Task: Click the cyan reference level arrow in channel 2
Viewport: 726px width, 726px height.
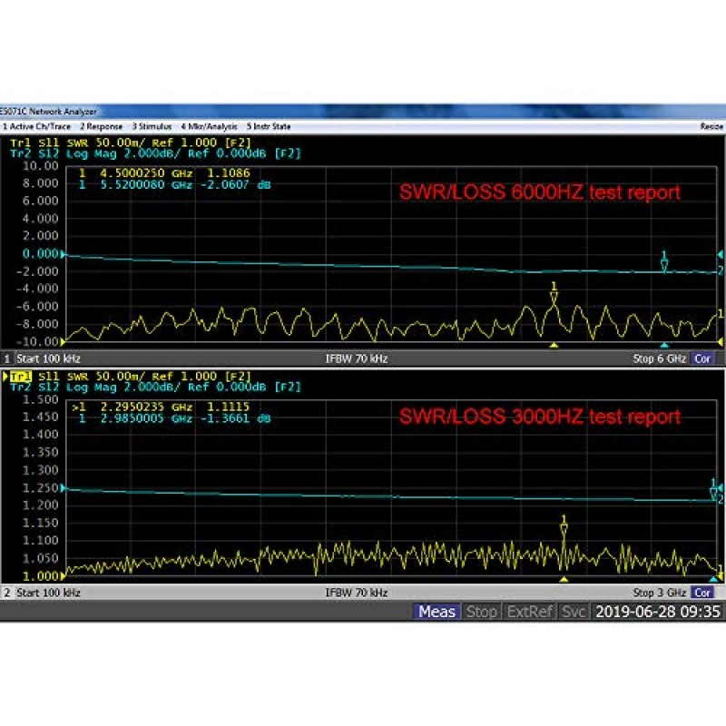Action: point(63,490)
